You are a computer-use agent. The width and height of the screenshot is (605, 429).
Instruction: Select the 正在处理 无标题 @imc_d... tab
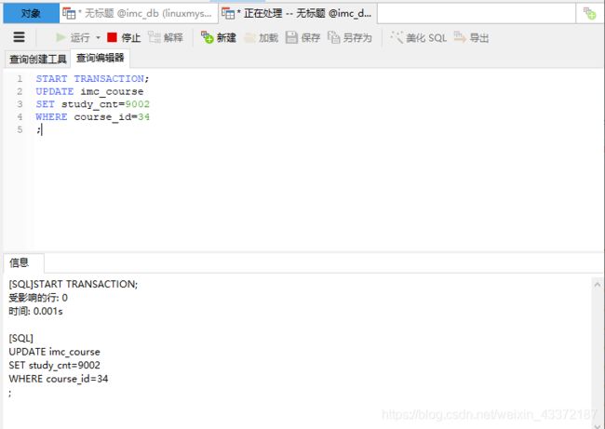pos(298,14)
